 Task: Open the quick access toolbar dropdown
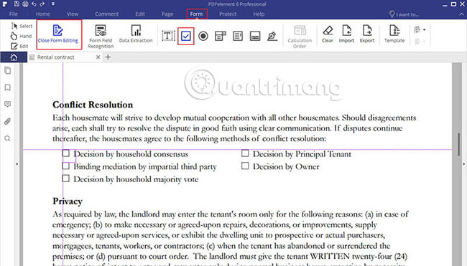point(53,4)
